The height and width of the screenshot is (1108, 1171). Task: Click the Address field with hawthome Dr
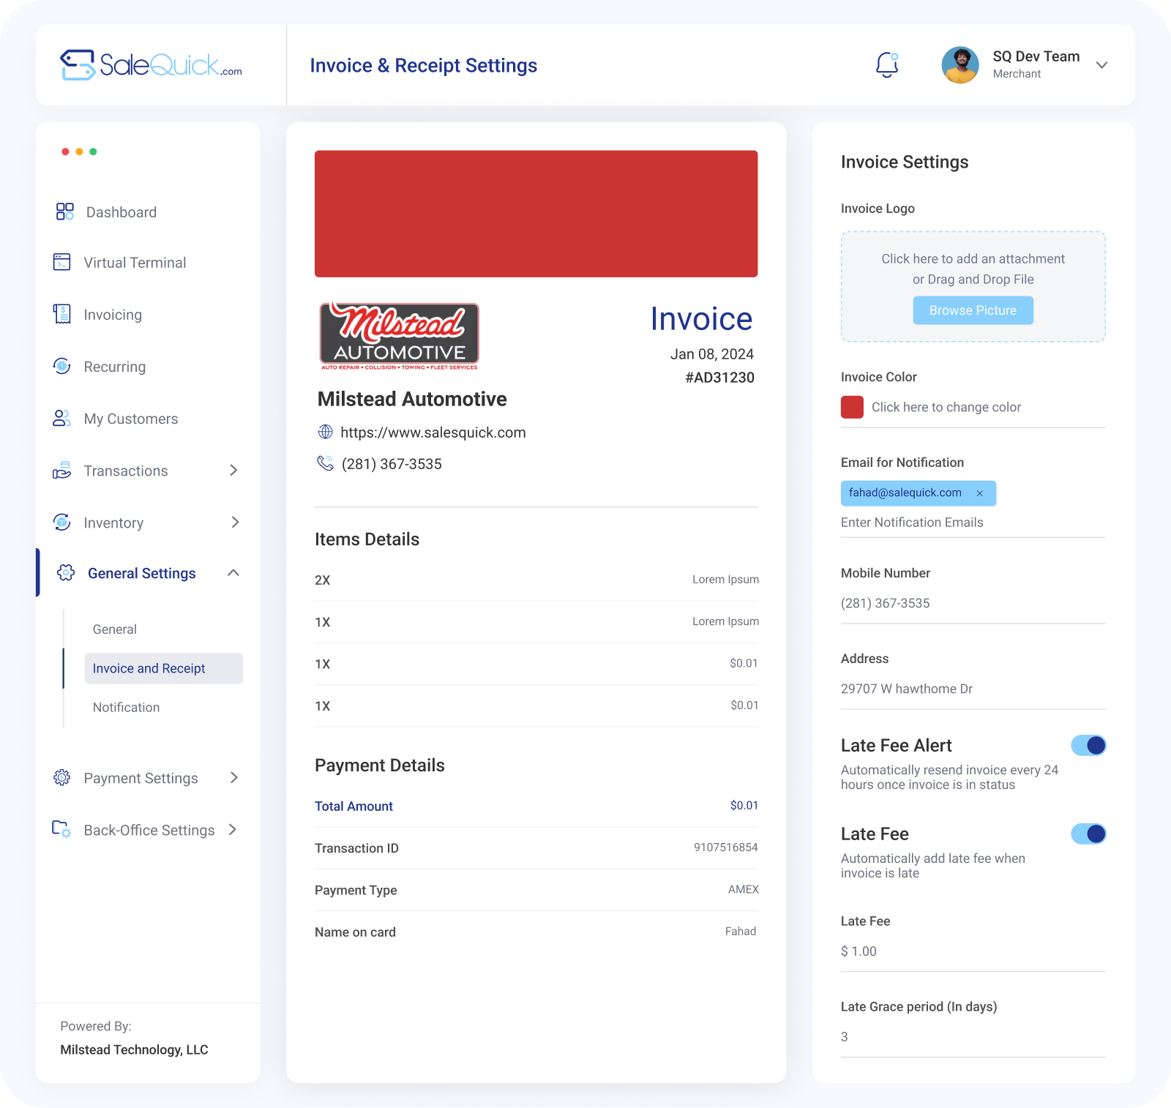[x=973, y=689]
